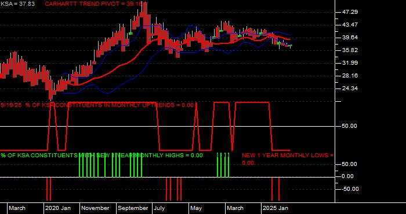Click the 2025 Jan date marker
The image size is (406, 214).
click(x=275, y=208)
